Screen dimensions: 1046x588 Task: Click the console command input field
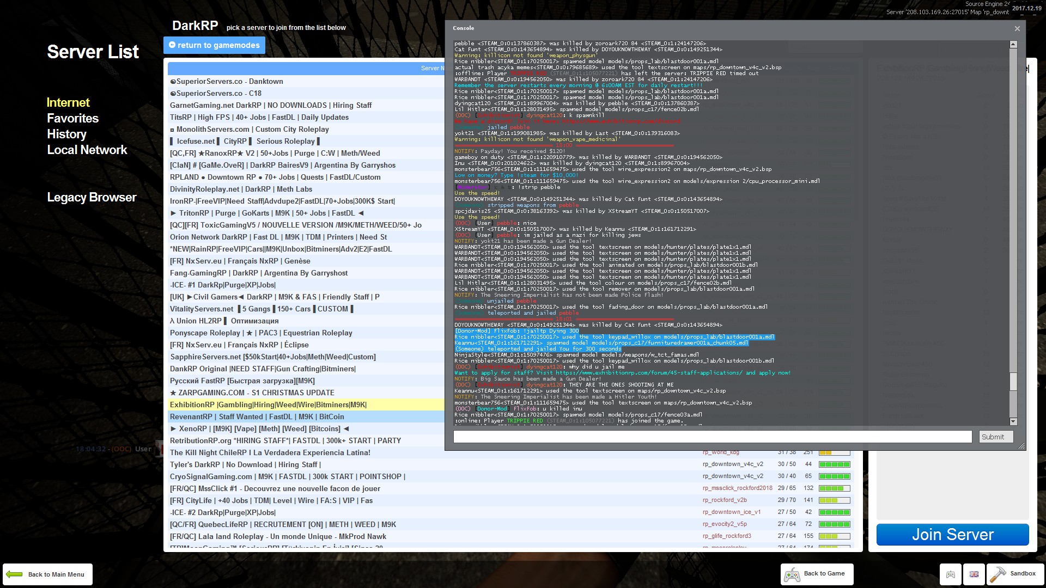tap(713, 437)
